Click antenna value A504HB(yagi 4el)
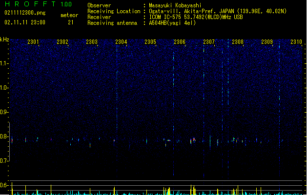 [x=172, y=23]
